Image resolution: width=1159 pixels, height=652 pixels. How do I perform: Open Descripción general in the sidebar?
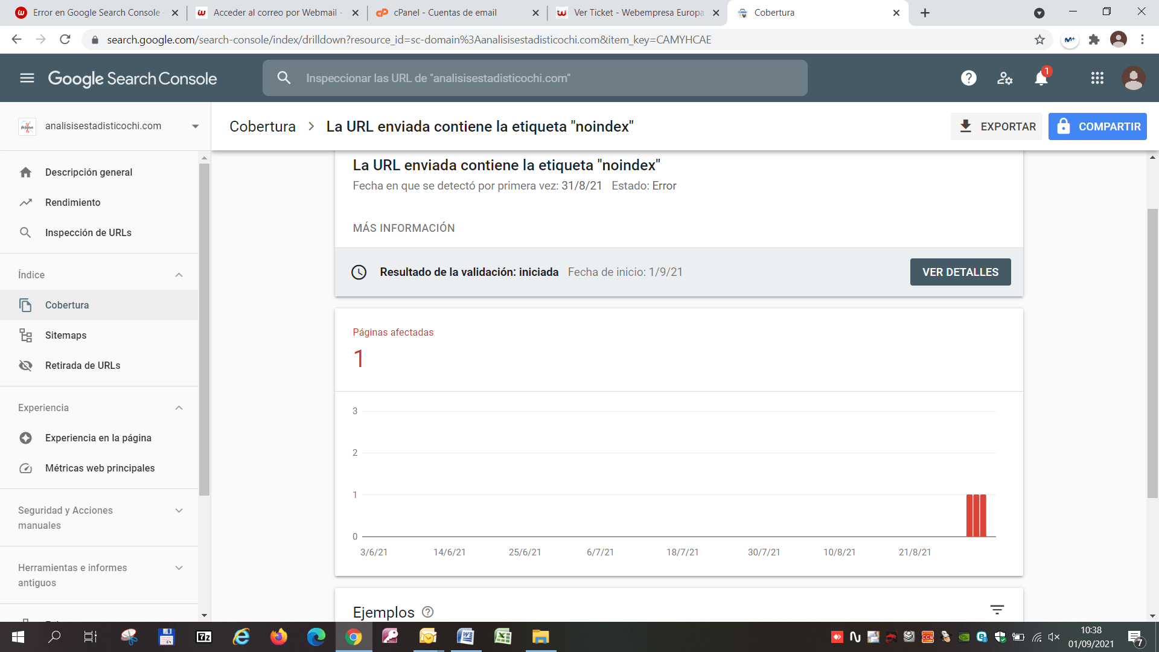pos(99,173)
